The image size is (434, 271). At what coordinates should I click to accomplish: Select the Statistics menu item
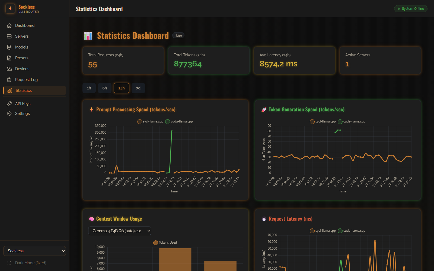pyautogui.click(x=34, y=91)
